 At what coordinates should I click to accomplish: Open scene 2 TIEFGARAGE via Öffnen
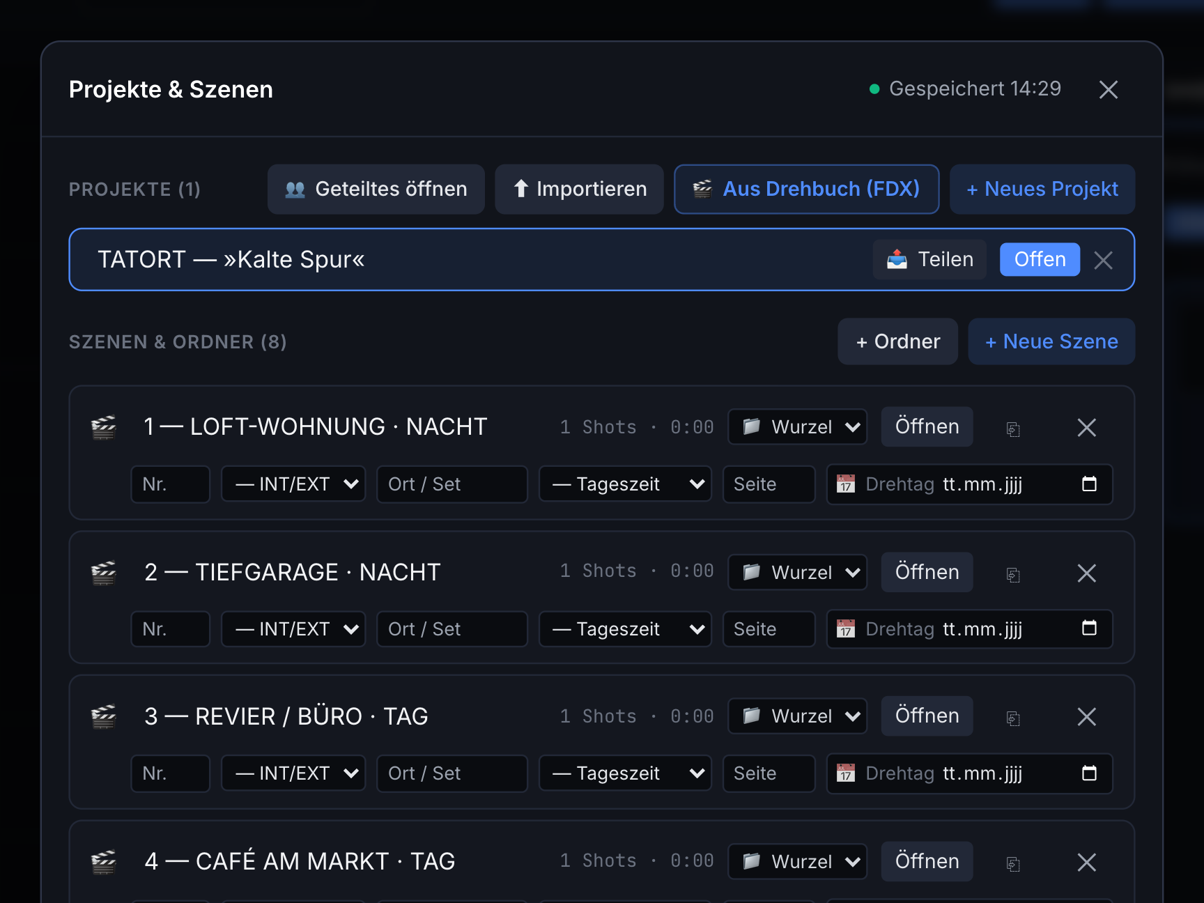927,572
